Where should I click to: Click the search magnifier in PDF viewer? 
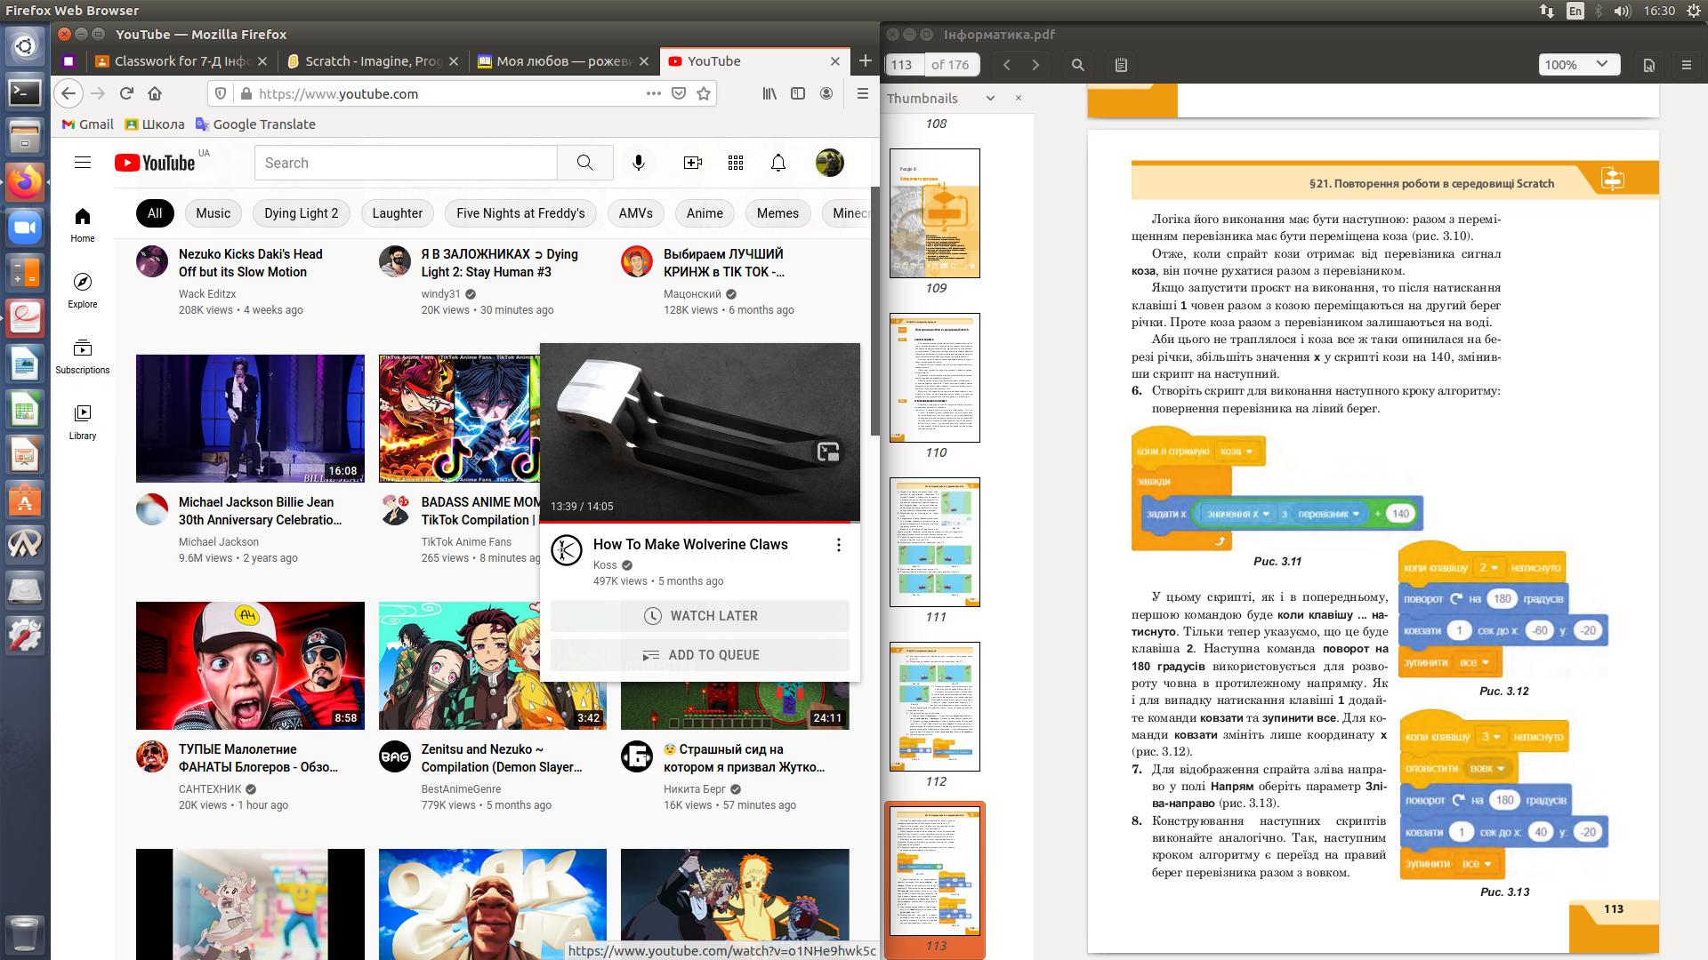coord(1077,65)
